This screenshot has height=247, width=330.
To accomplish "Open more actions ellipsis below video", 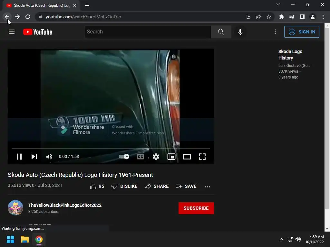I will pos(208,187).
